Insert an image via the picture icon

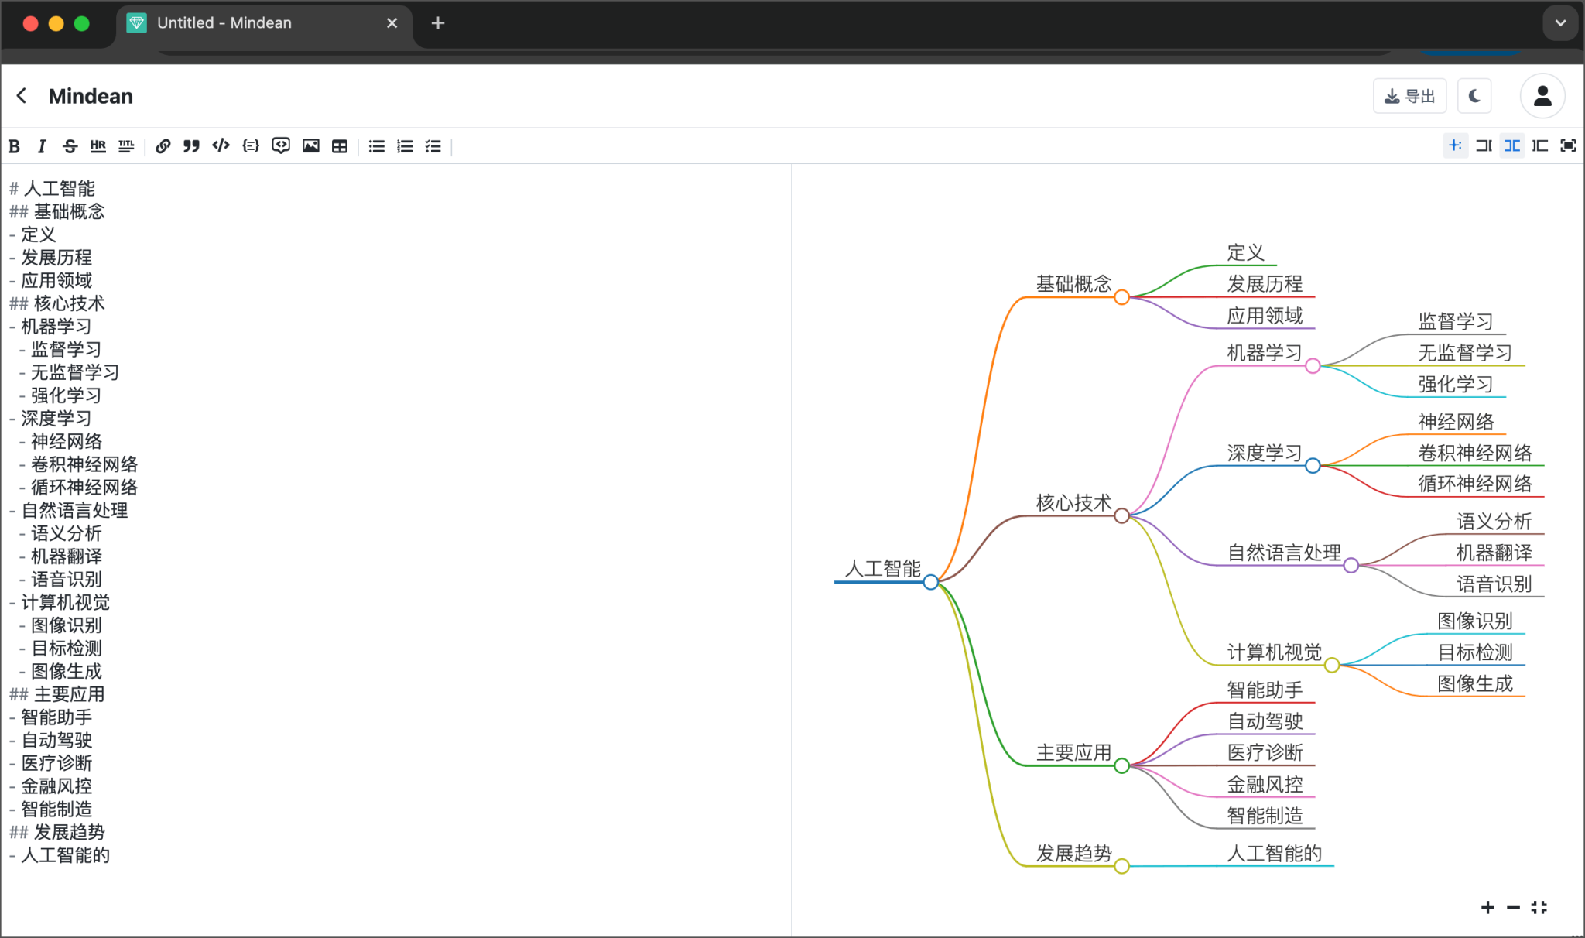310,146
